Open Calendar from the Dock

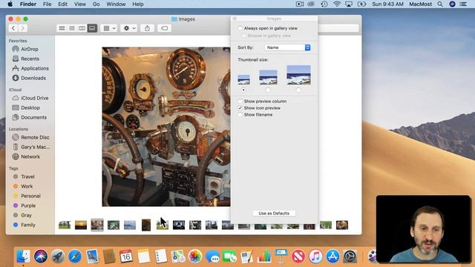126,257
